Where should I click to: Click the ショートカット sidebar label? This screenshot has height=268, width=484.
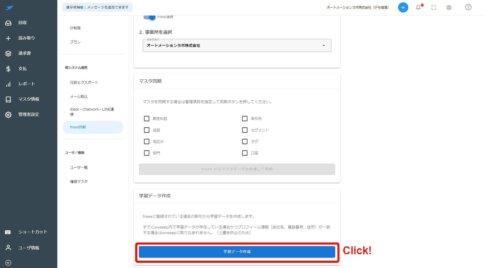click(x=33, y=232)
